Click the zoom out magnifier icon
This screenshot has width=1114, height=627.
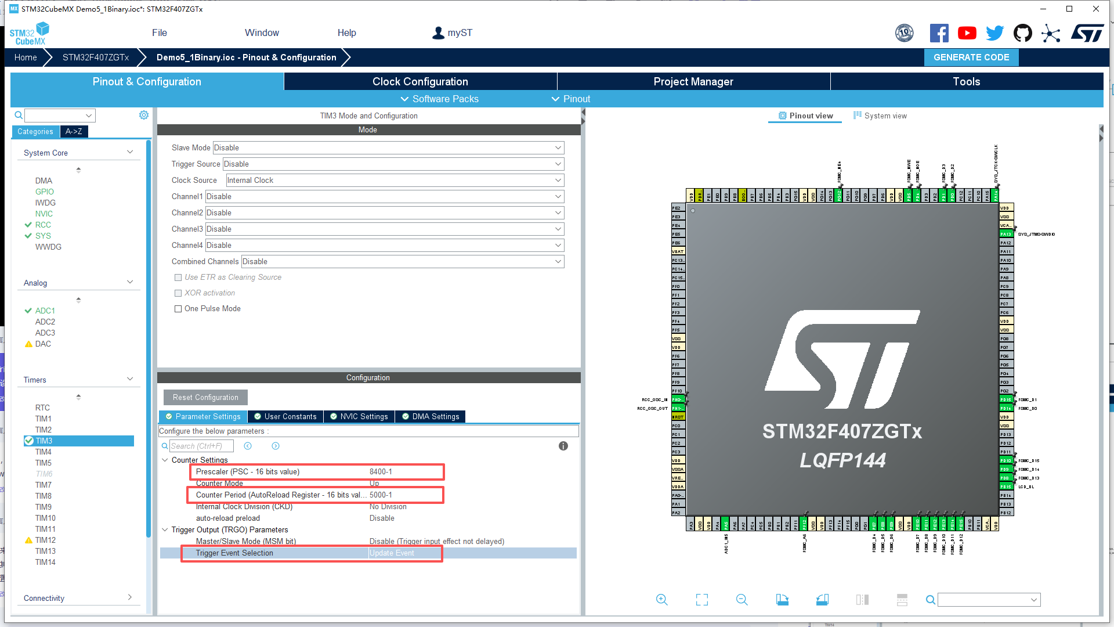[742, 600]
